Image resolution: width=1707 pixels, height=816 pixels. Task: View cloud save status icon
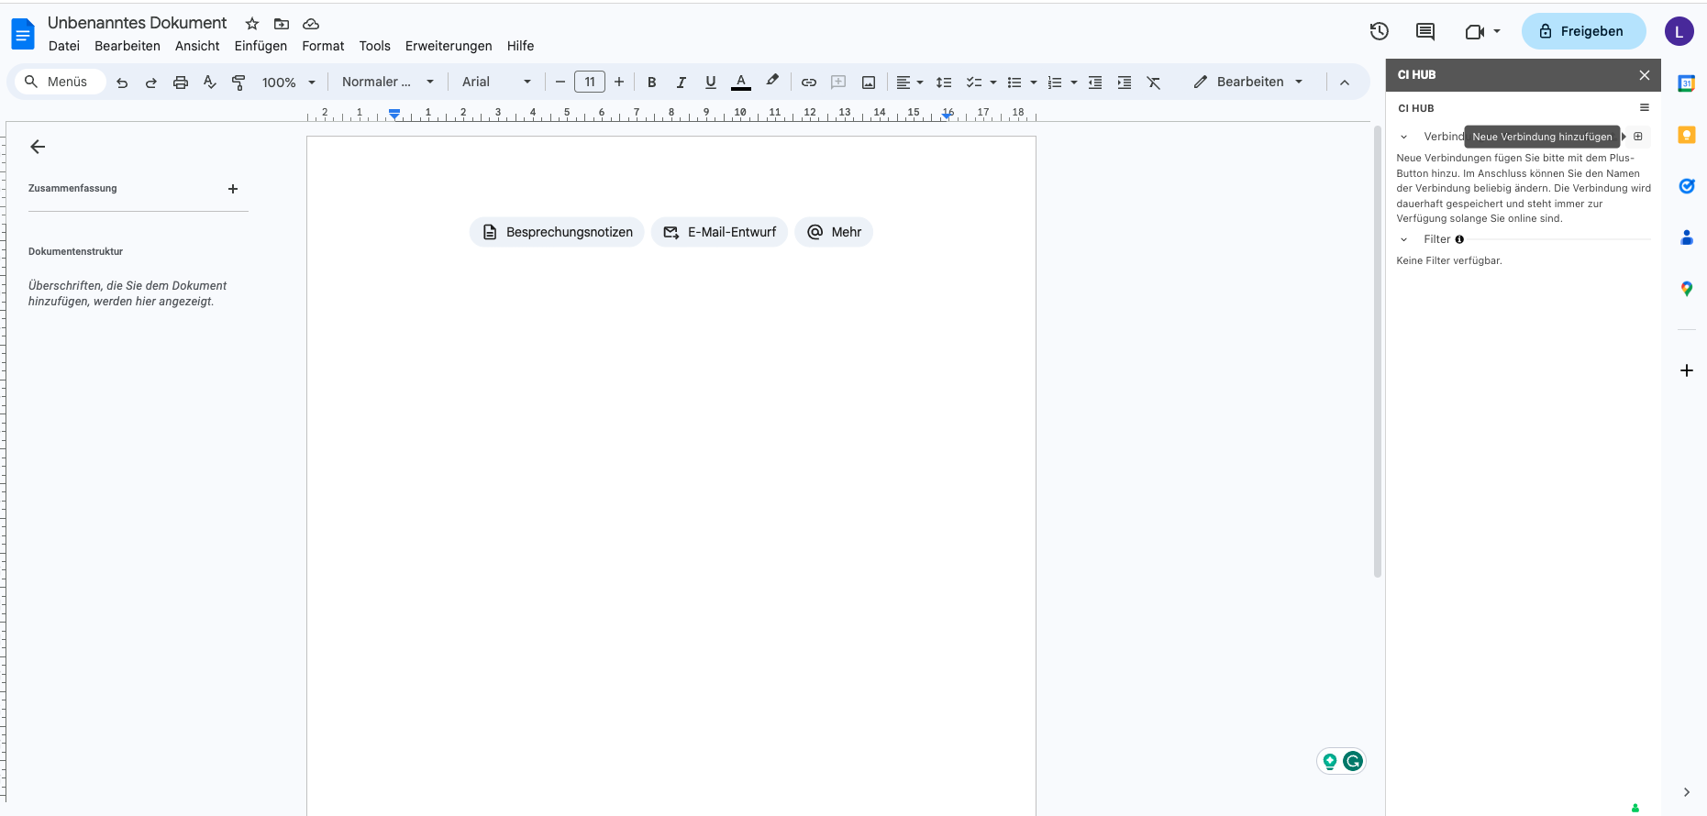click(311, 24)
